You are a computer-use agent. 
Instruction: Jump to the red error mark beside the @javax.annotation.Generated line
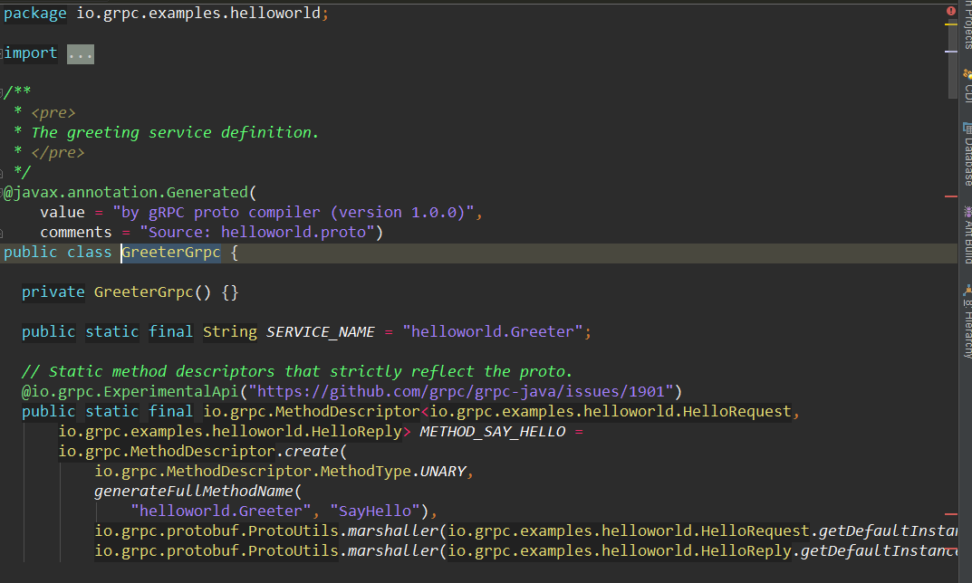pos(951,196)
